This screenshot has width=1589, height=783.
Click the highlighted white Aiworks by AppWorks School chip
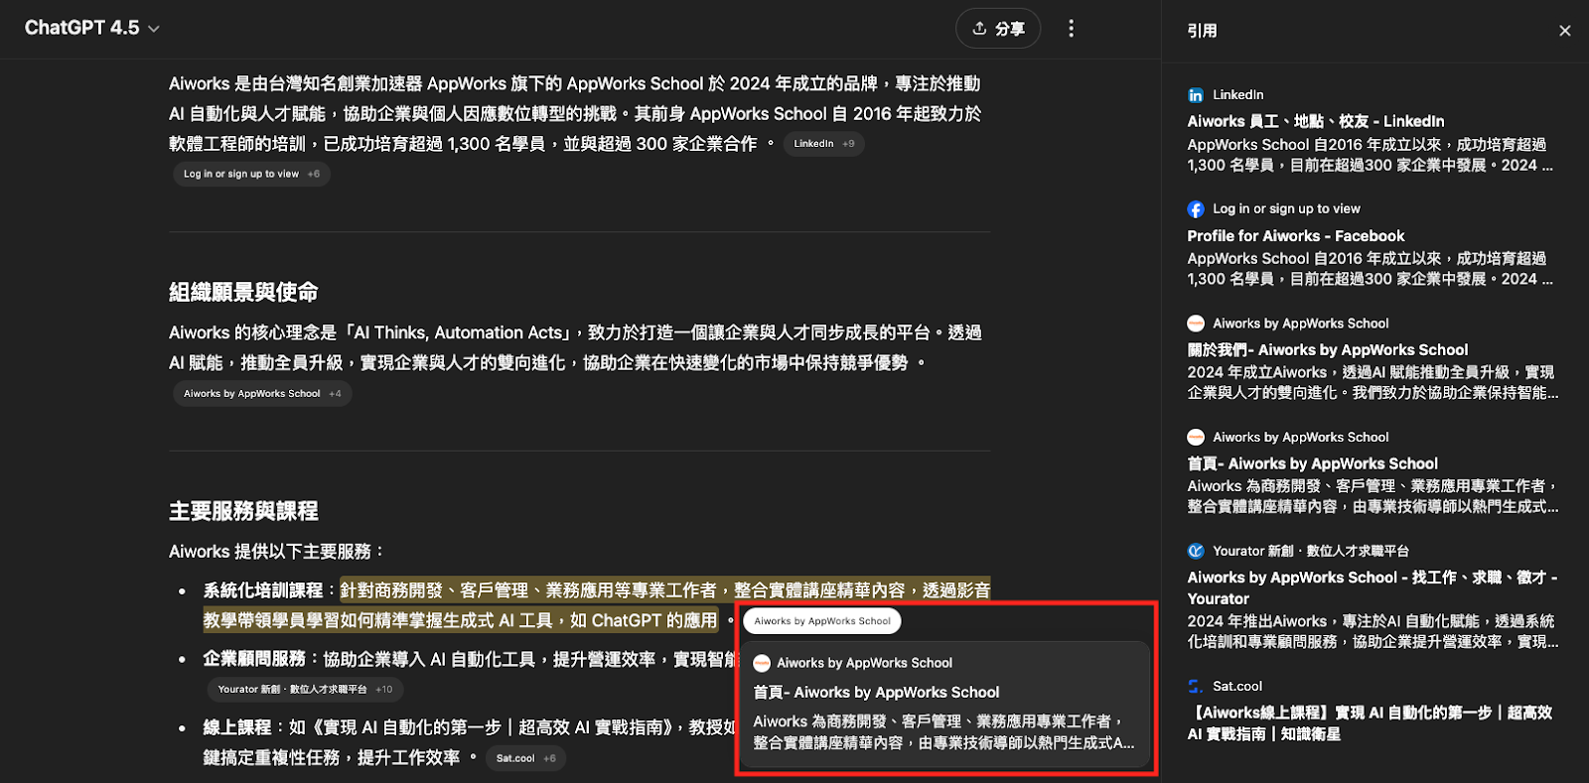[822, 621]
